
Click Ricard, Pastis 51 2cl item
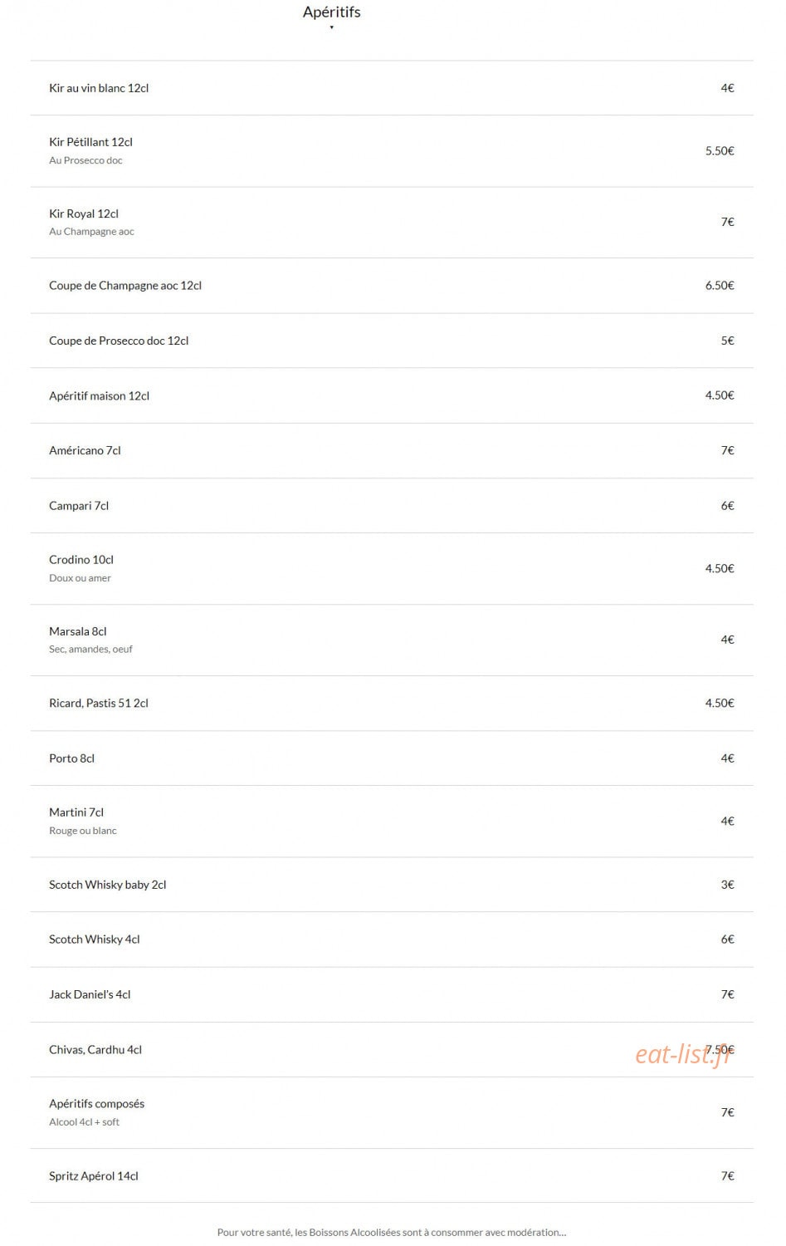[392, 704]
